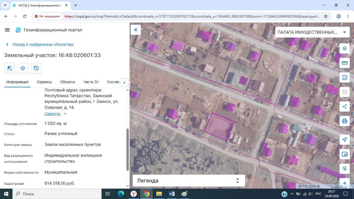The image size is (354, 199).
Task: Show more tabs with the right arrow
Action: (x=124, y=83)
